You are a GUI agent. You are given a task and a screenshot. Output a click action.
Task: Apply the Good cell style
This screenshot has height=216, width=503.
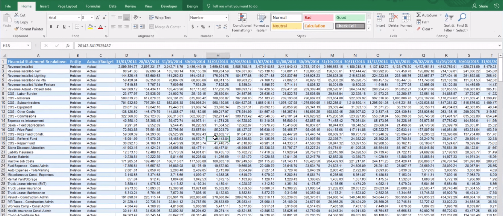coord(350,18)
